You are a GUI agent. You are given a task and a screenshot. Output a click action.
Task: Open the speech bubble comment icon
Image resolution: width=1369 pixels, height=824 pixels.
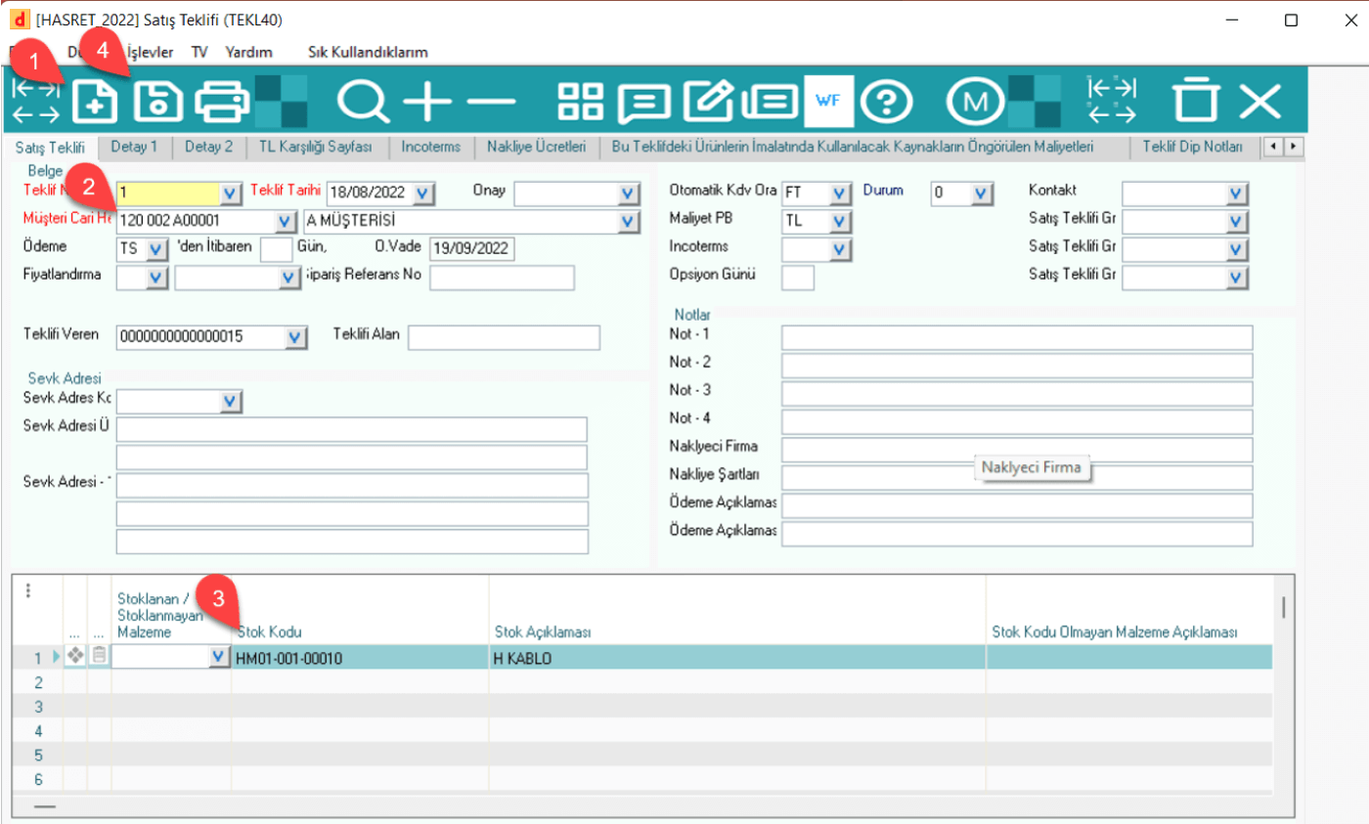[x=642, y=101]
